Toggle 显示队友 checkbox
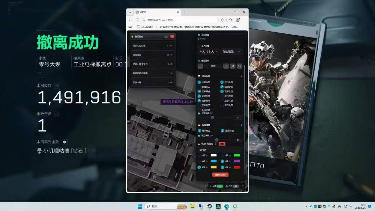The image size is (375, 211). tap(222, 82)
